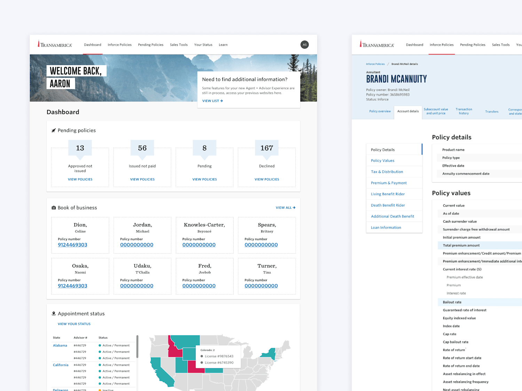Open Joebob Fred's policy number link
Screen dimensions: 522x391
click(199, 286)
